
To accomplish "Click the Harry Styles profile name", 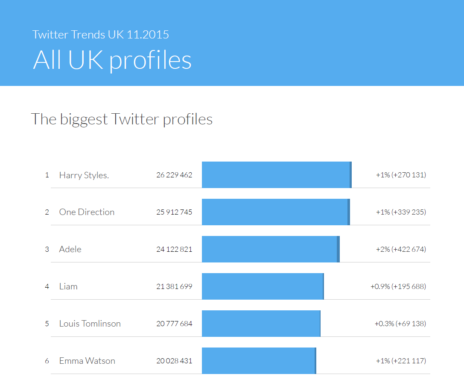I will coord(84,175).
